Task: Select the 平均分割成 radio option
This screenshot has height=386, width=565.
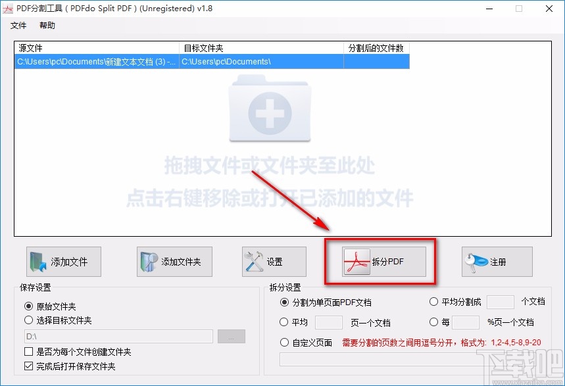Action: (x=433, y=302)
